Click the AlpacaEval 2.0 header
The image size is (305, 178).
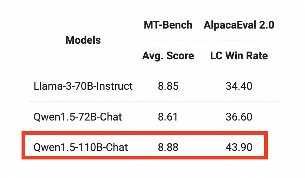239,25
